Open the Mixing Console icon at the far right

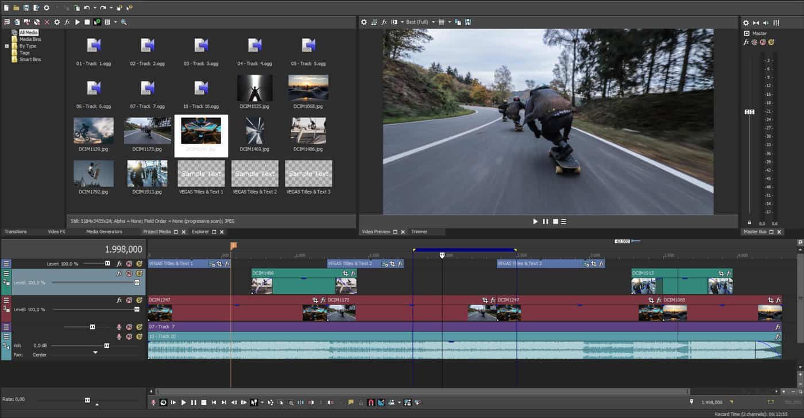(x=776, y=23)
